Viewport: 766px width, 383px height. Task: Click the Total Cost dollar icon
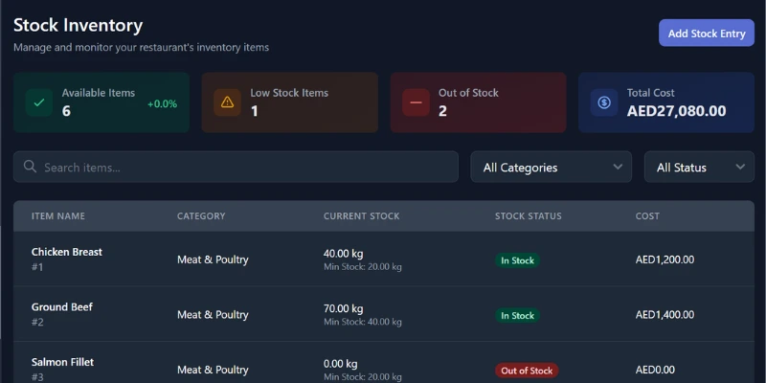tap(604, 101)
